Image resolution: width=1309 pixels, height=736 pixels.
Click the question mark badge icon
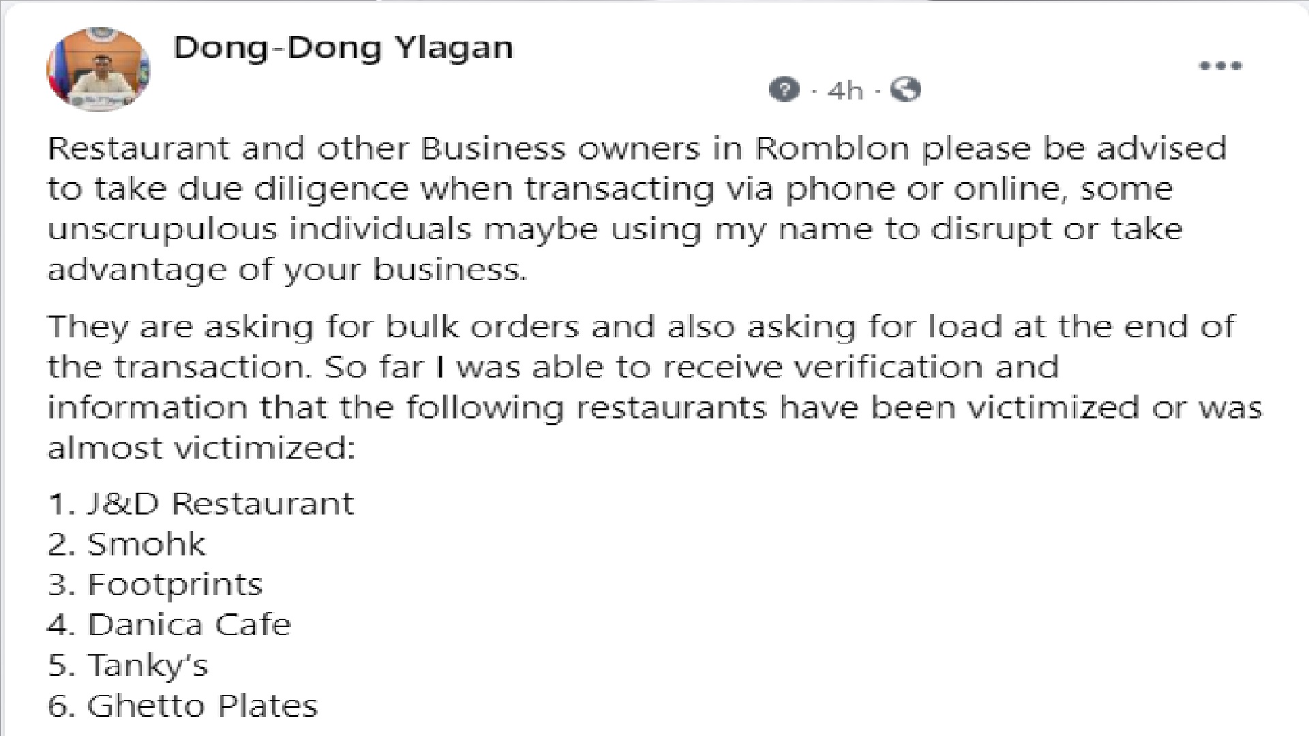784,89
